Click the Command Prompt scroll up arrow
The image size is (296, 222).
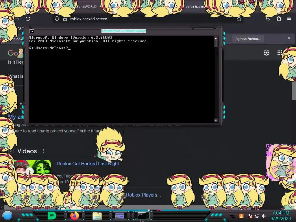coord(216,38)
